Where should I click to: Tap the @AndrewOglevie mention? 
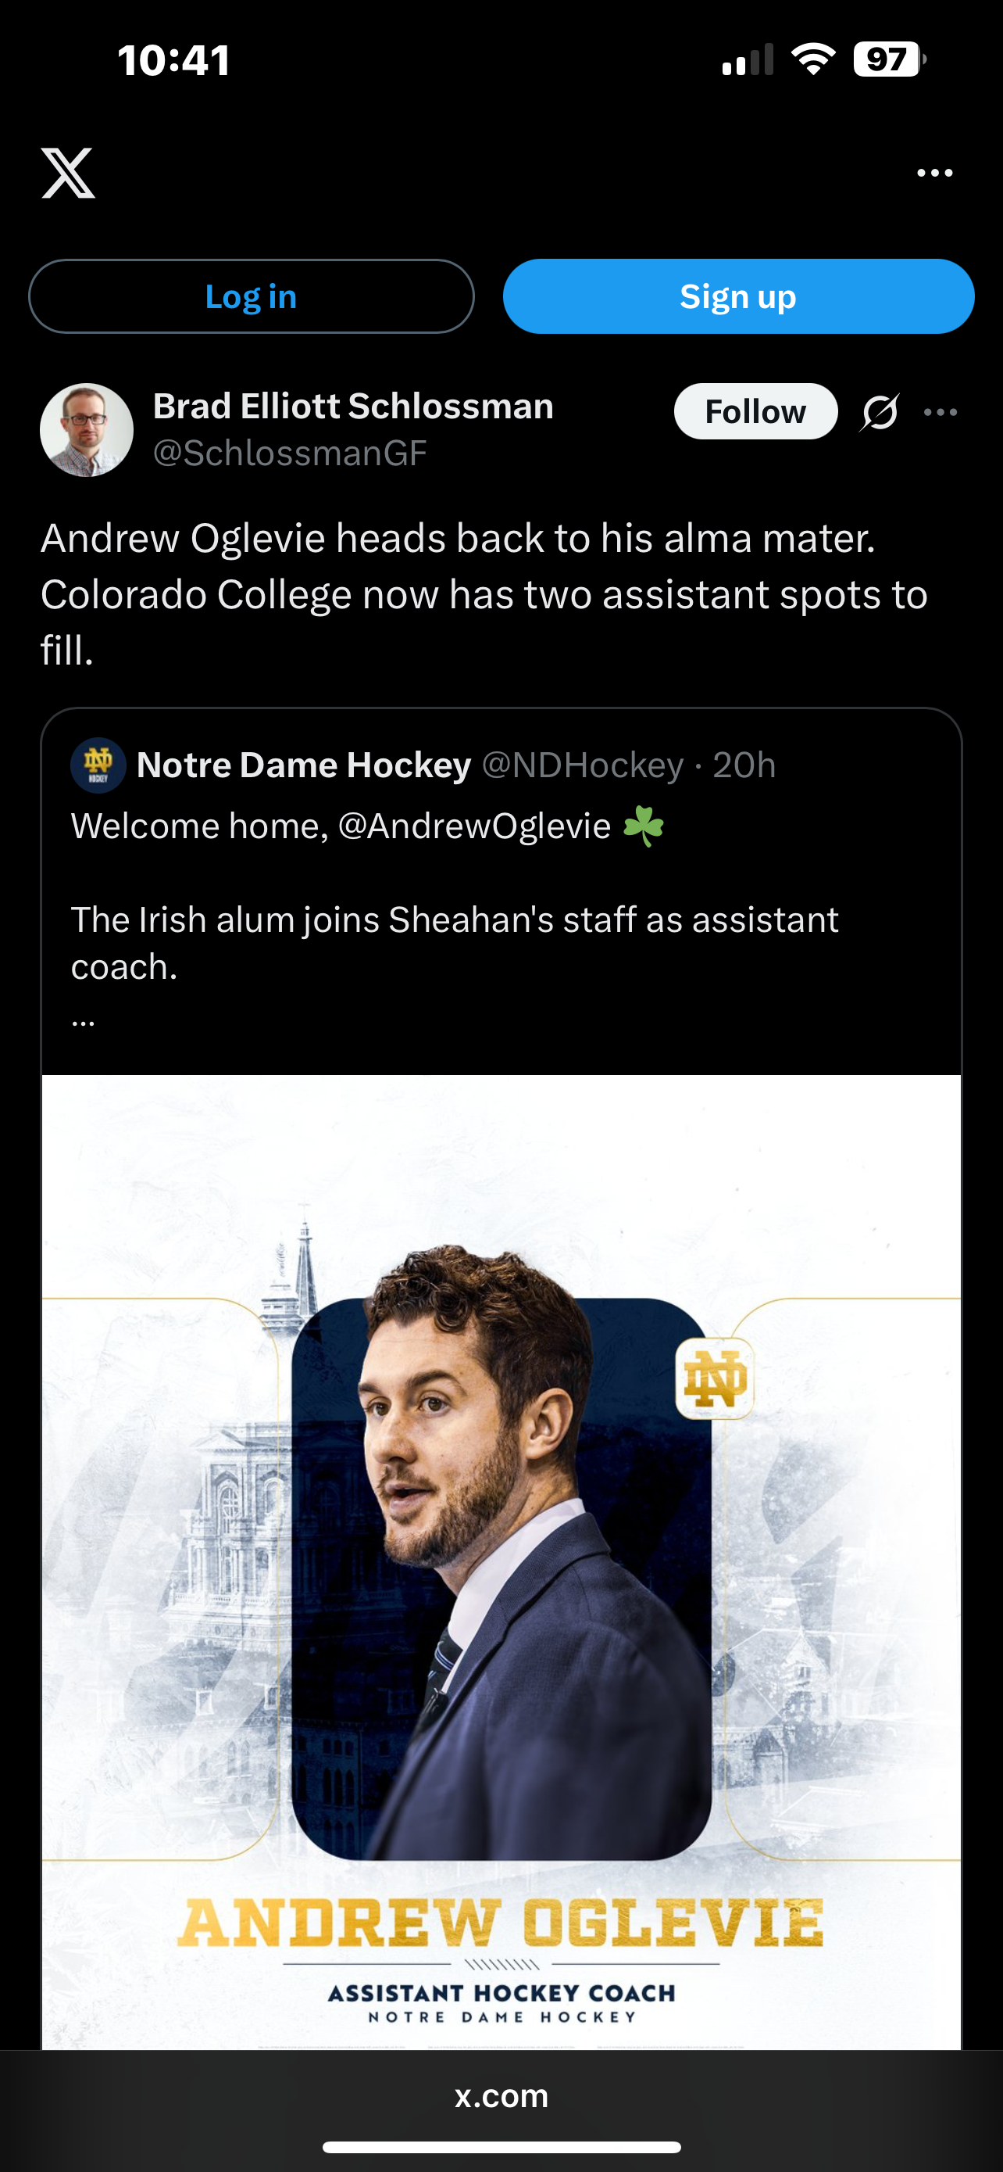point(474,826)
